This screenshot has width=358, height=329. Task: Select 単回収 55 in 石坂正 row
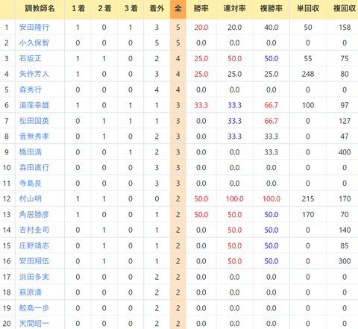point(308,58)
